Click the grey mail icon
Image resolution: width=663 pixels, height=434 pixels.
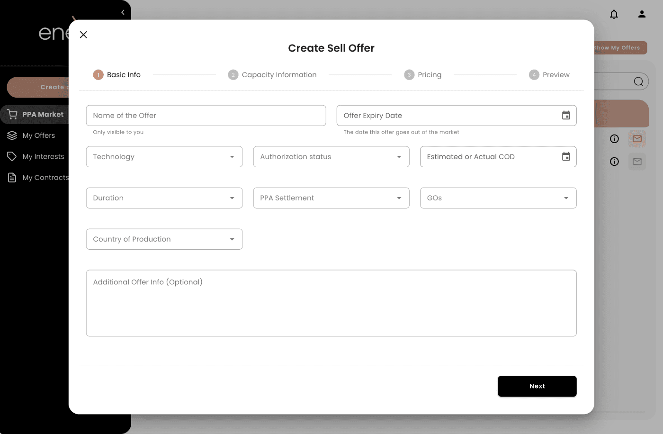click(637, 162)
